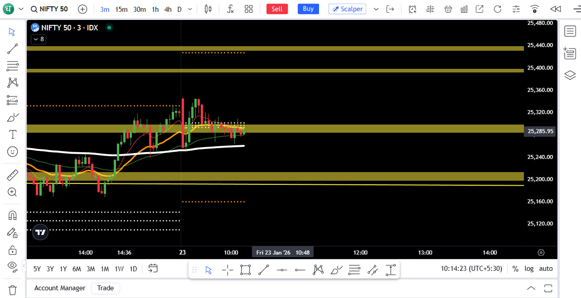Open dropdown arrow beside Scalper
Image resolution: width=581 pixels, height=298 pixels.
coord(376,9)
